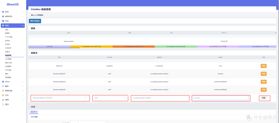Expand the 网络向导 menu chevron

point(23,17)
